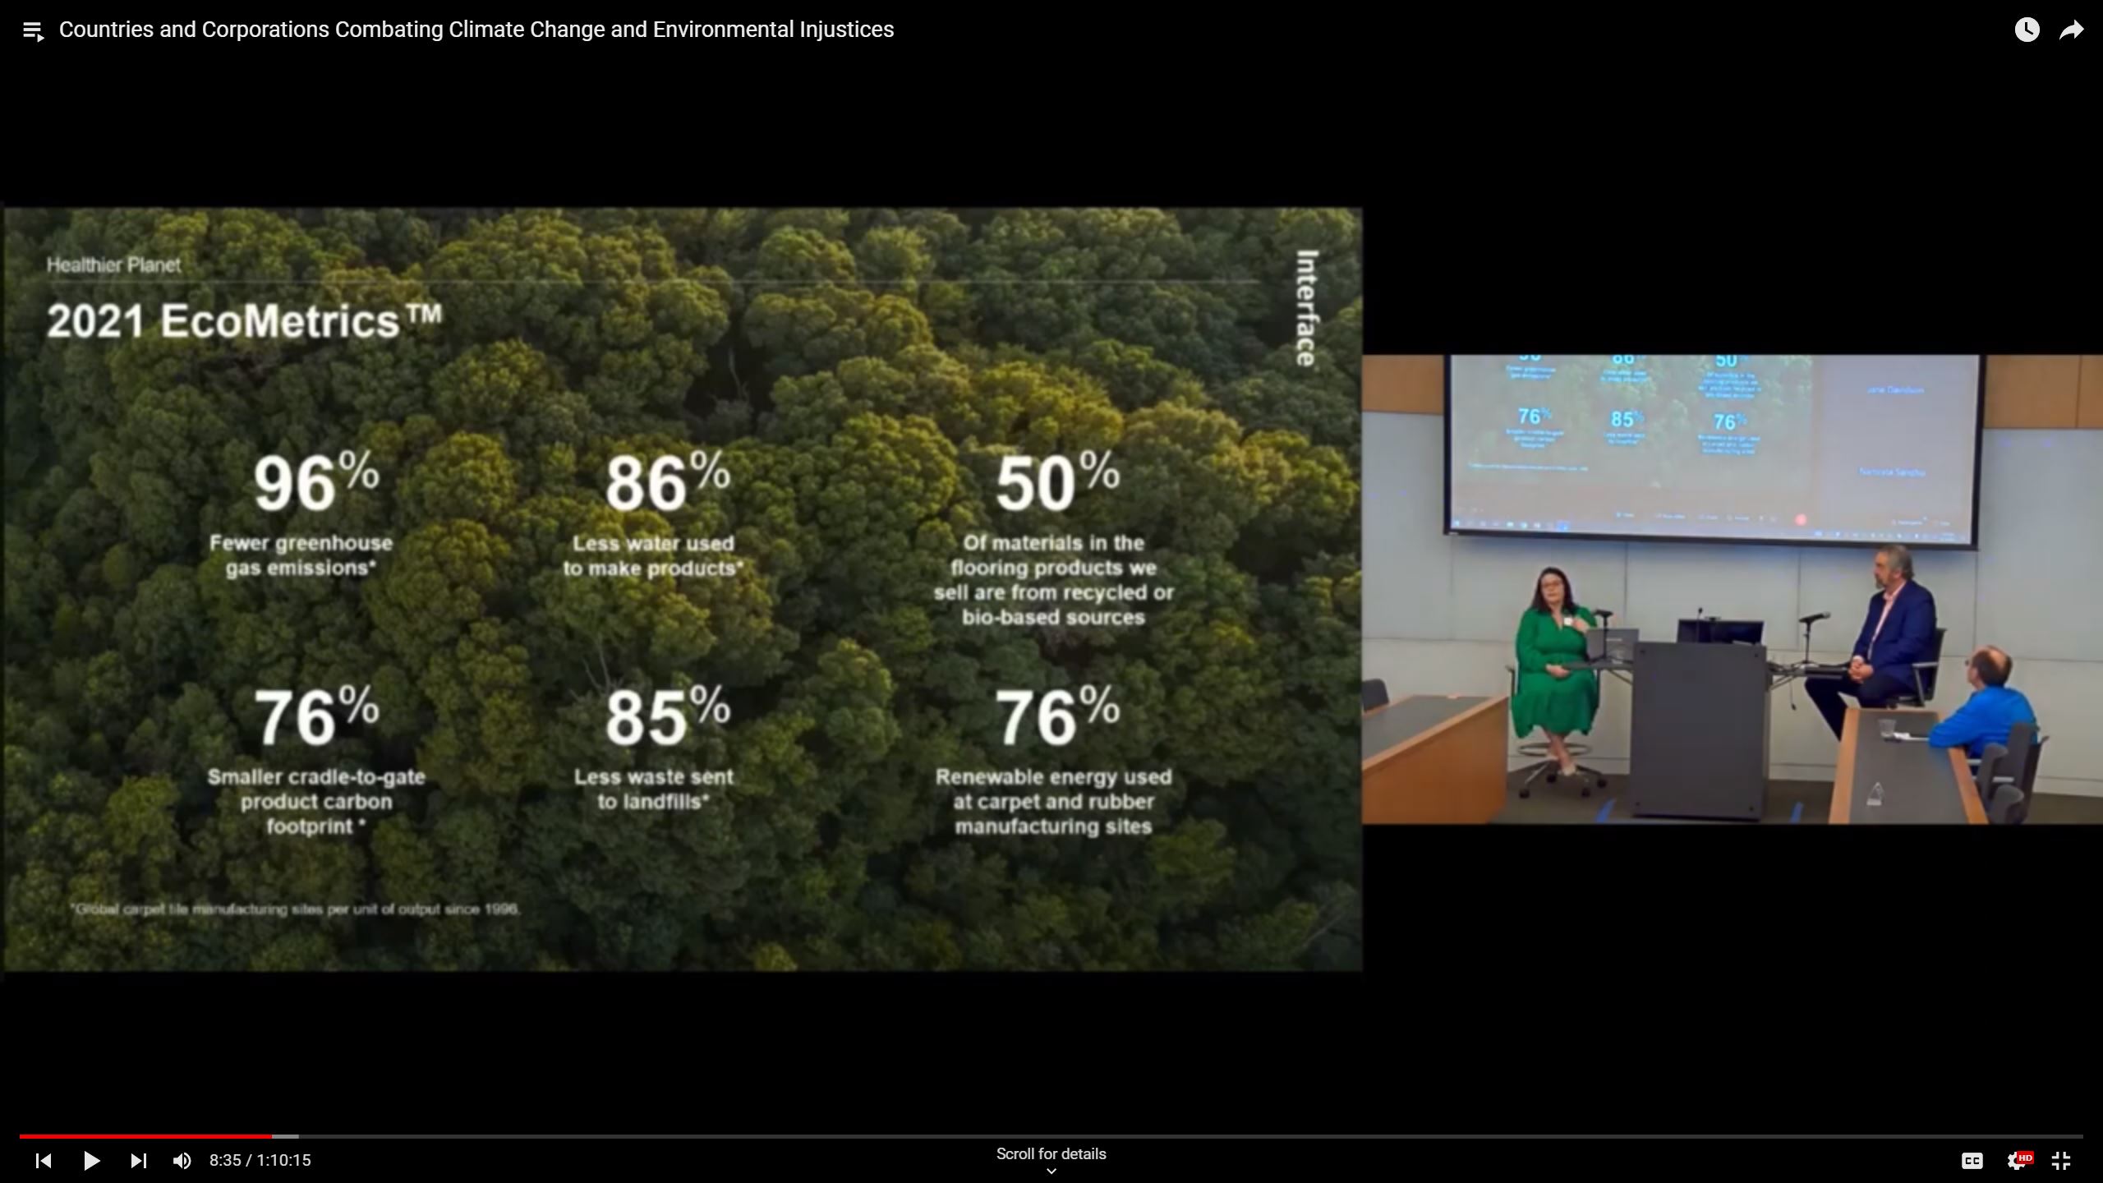
Task: Click the speaker camera view thumbnail
Action: pyautogui.click(x=1732, y=589)
